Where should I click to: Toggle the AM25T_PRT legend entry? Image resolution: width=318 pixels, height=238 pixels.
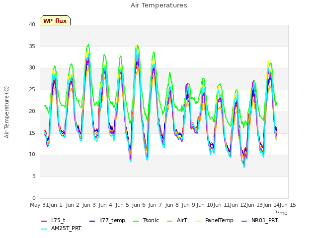pyautogui.click(x=61, y=229)
